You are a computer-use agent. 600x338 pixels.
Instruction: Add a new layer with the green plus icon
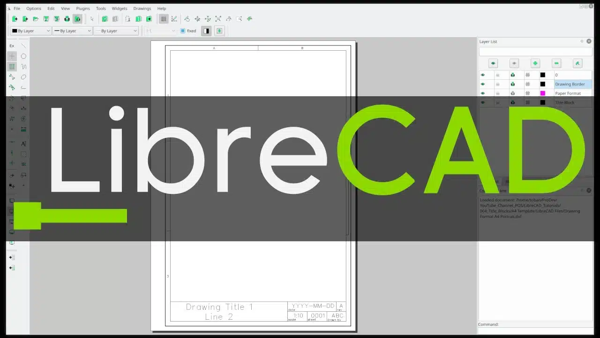pyautogui.click(x=535, y=63)
